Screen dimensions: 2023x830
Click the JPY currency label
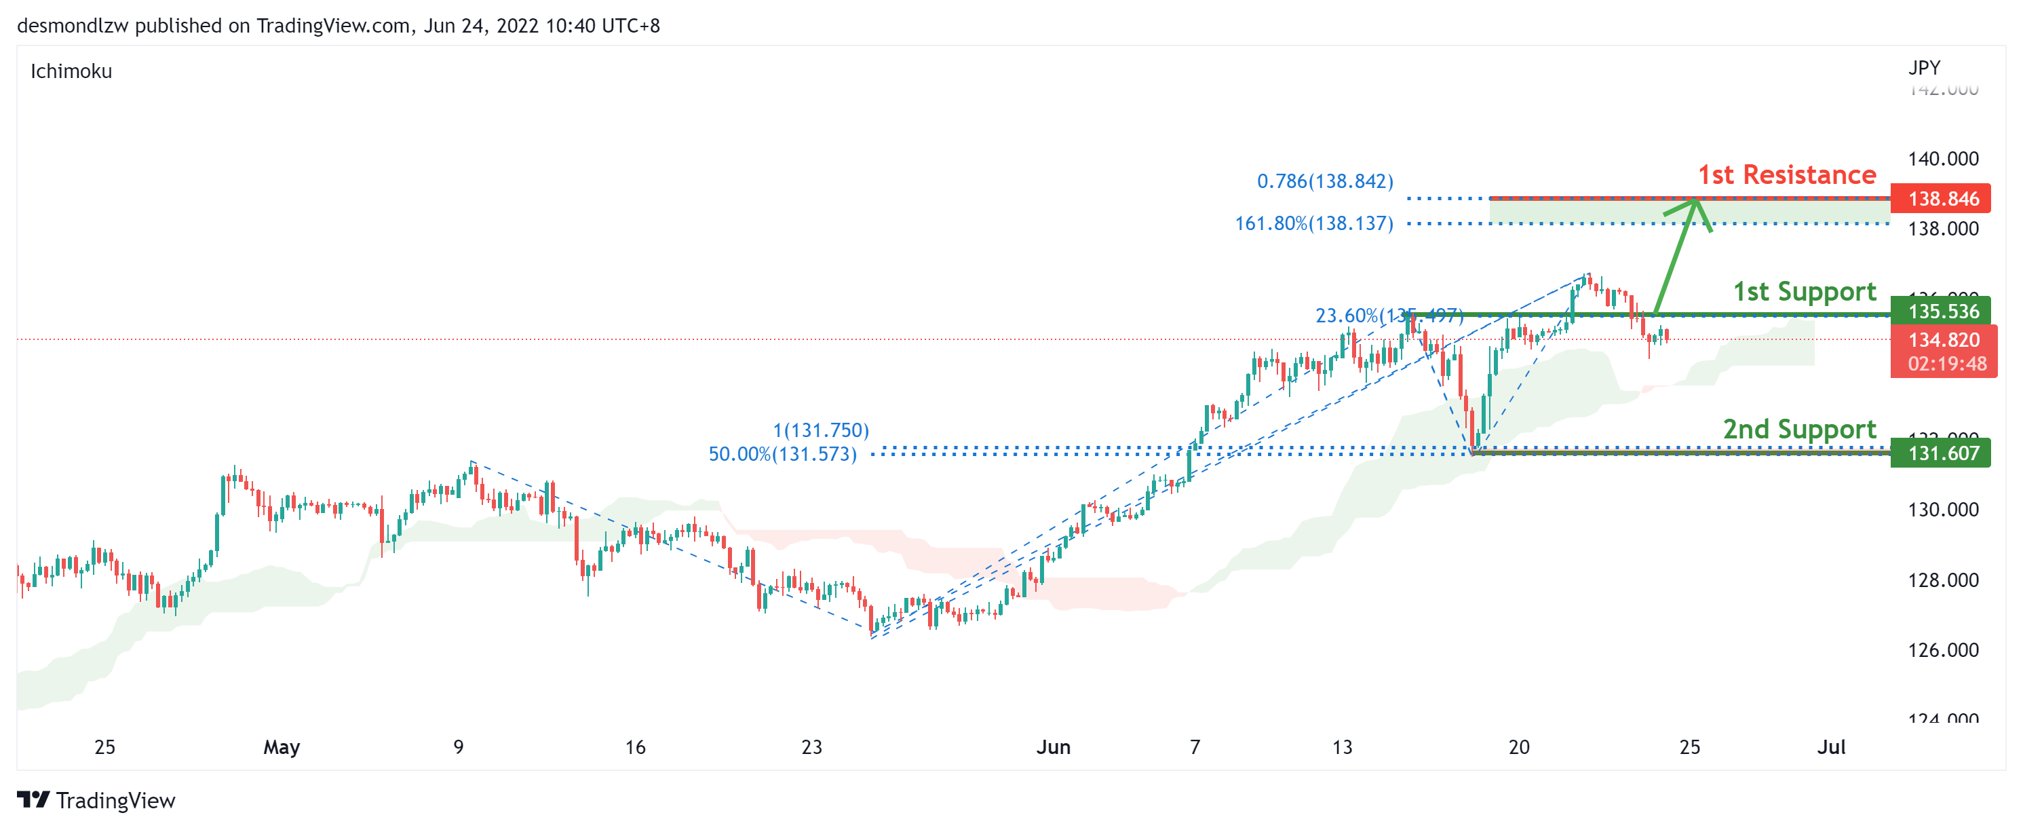click(1923, 68)
